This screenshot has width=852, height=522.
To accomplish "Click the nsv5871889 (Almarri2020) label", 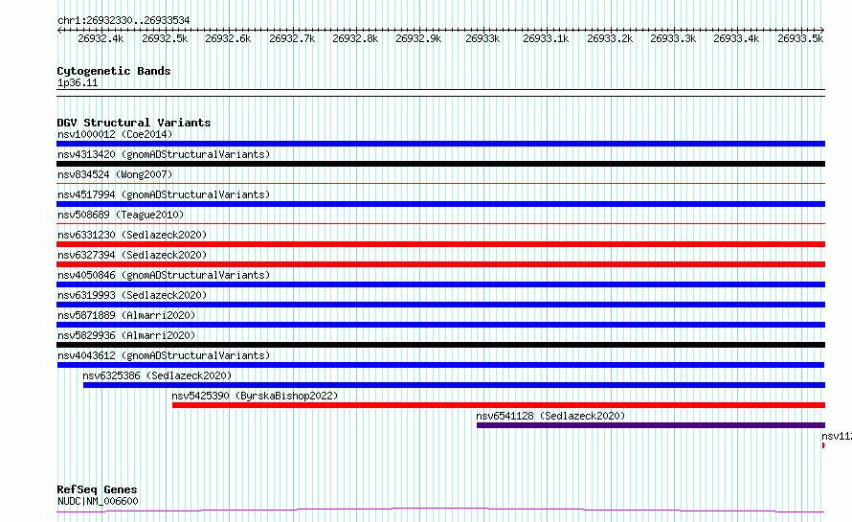I will tap(126, 315).
